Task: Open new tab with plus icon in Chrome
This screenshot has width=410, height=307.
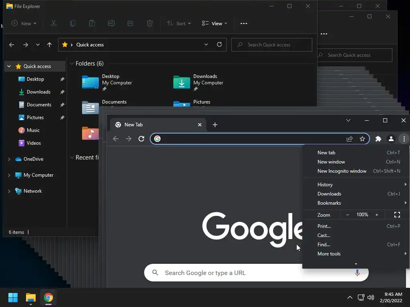Action: click(x=215, y=125)
